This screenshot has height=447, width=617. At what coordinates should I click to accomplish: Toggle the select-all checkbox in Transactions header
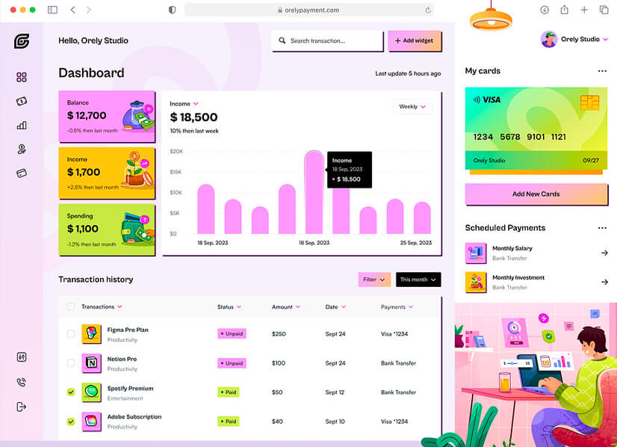pyautogui.click(x=70, y=306)
